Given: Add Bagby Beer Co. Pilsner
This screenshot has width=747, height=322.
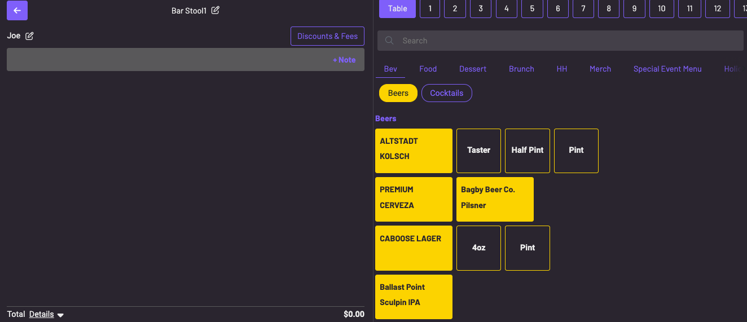Looking at the screenshot, I should coord(495,199).
